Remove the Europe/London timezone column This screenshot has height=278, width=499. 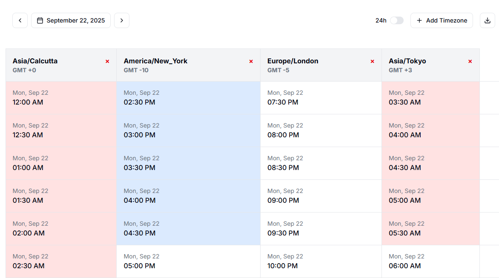(x=372, y=62)
